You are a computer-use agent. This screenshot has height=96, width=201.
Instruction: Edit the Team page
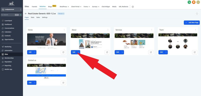pos(162,52)
